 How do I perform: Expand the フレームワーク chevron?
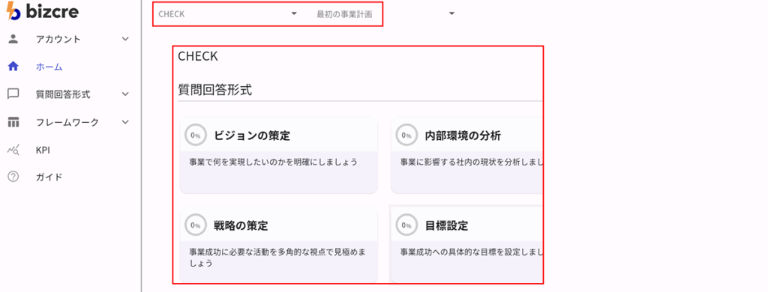coord(125,122)
